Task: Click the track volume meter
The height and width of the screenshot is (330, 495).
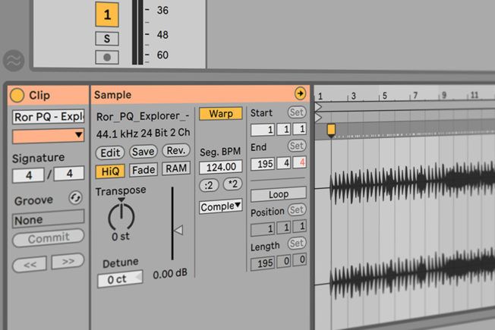Action: tap(137, 32)
